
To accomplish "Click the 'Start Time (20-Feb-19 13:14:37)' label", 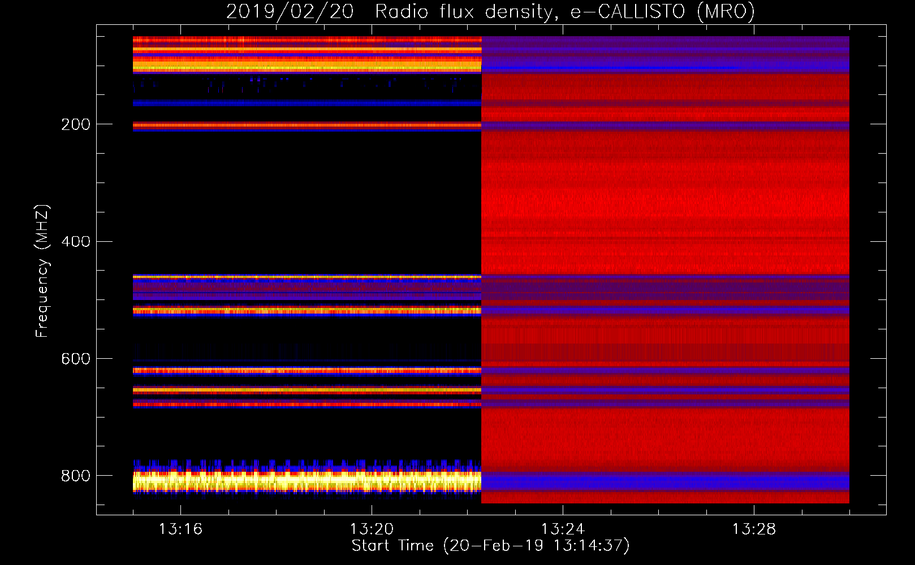I will (490, 546).
